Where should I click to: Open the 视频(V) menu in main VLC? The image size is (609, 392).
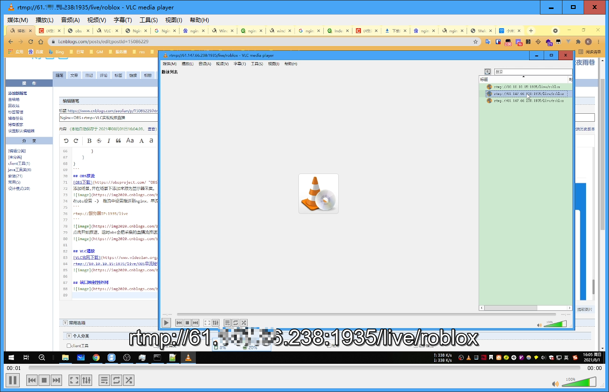pyautogui.click(x=96, y=20)
